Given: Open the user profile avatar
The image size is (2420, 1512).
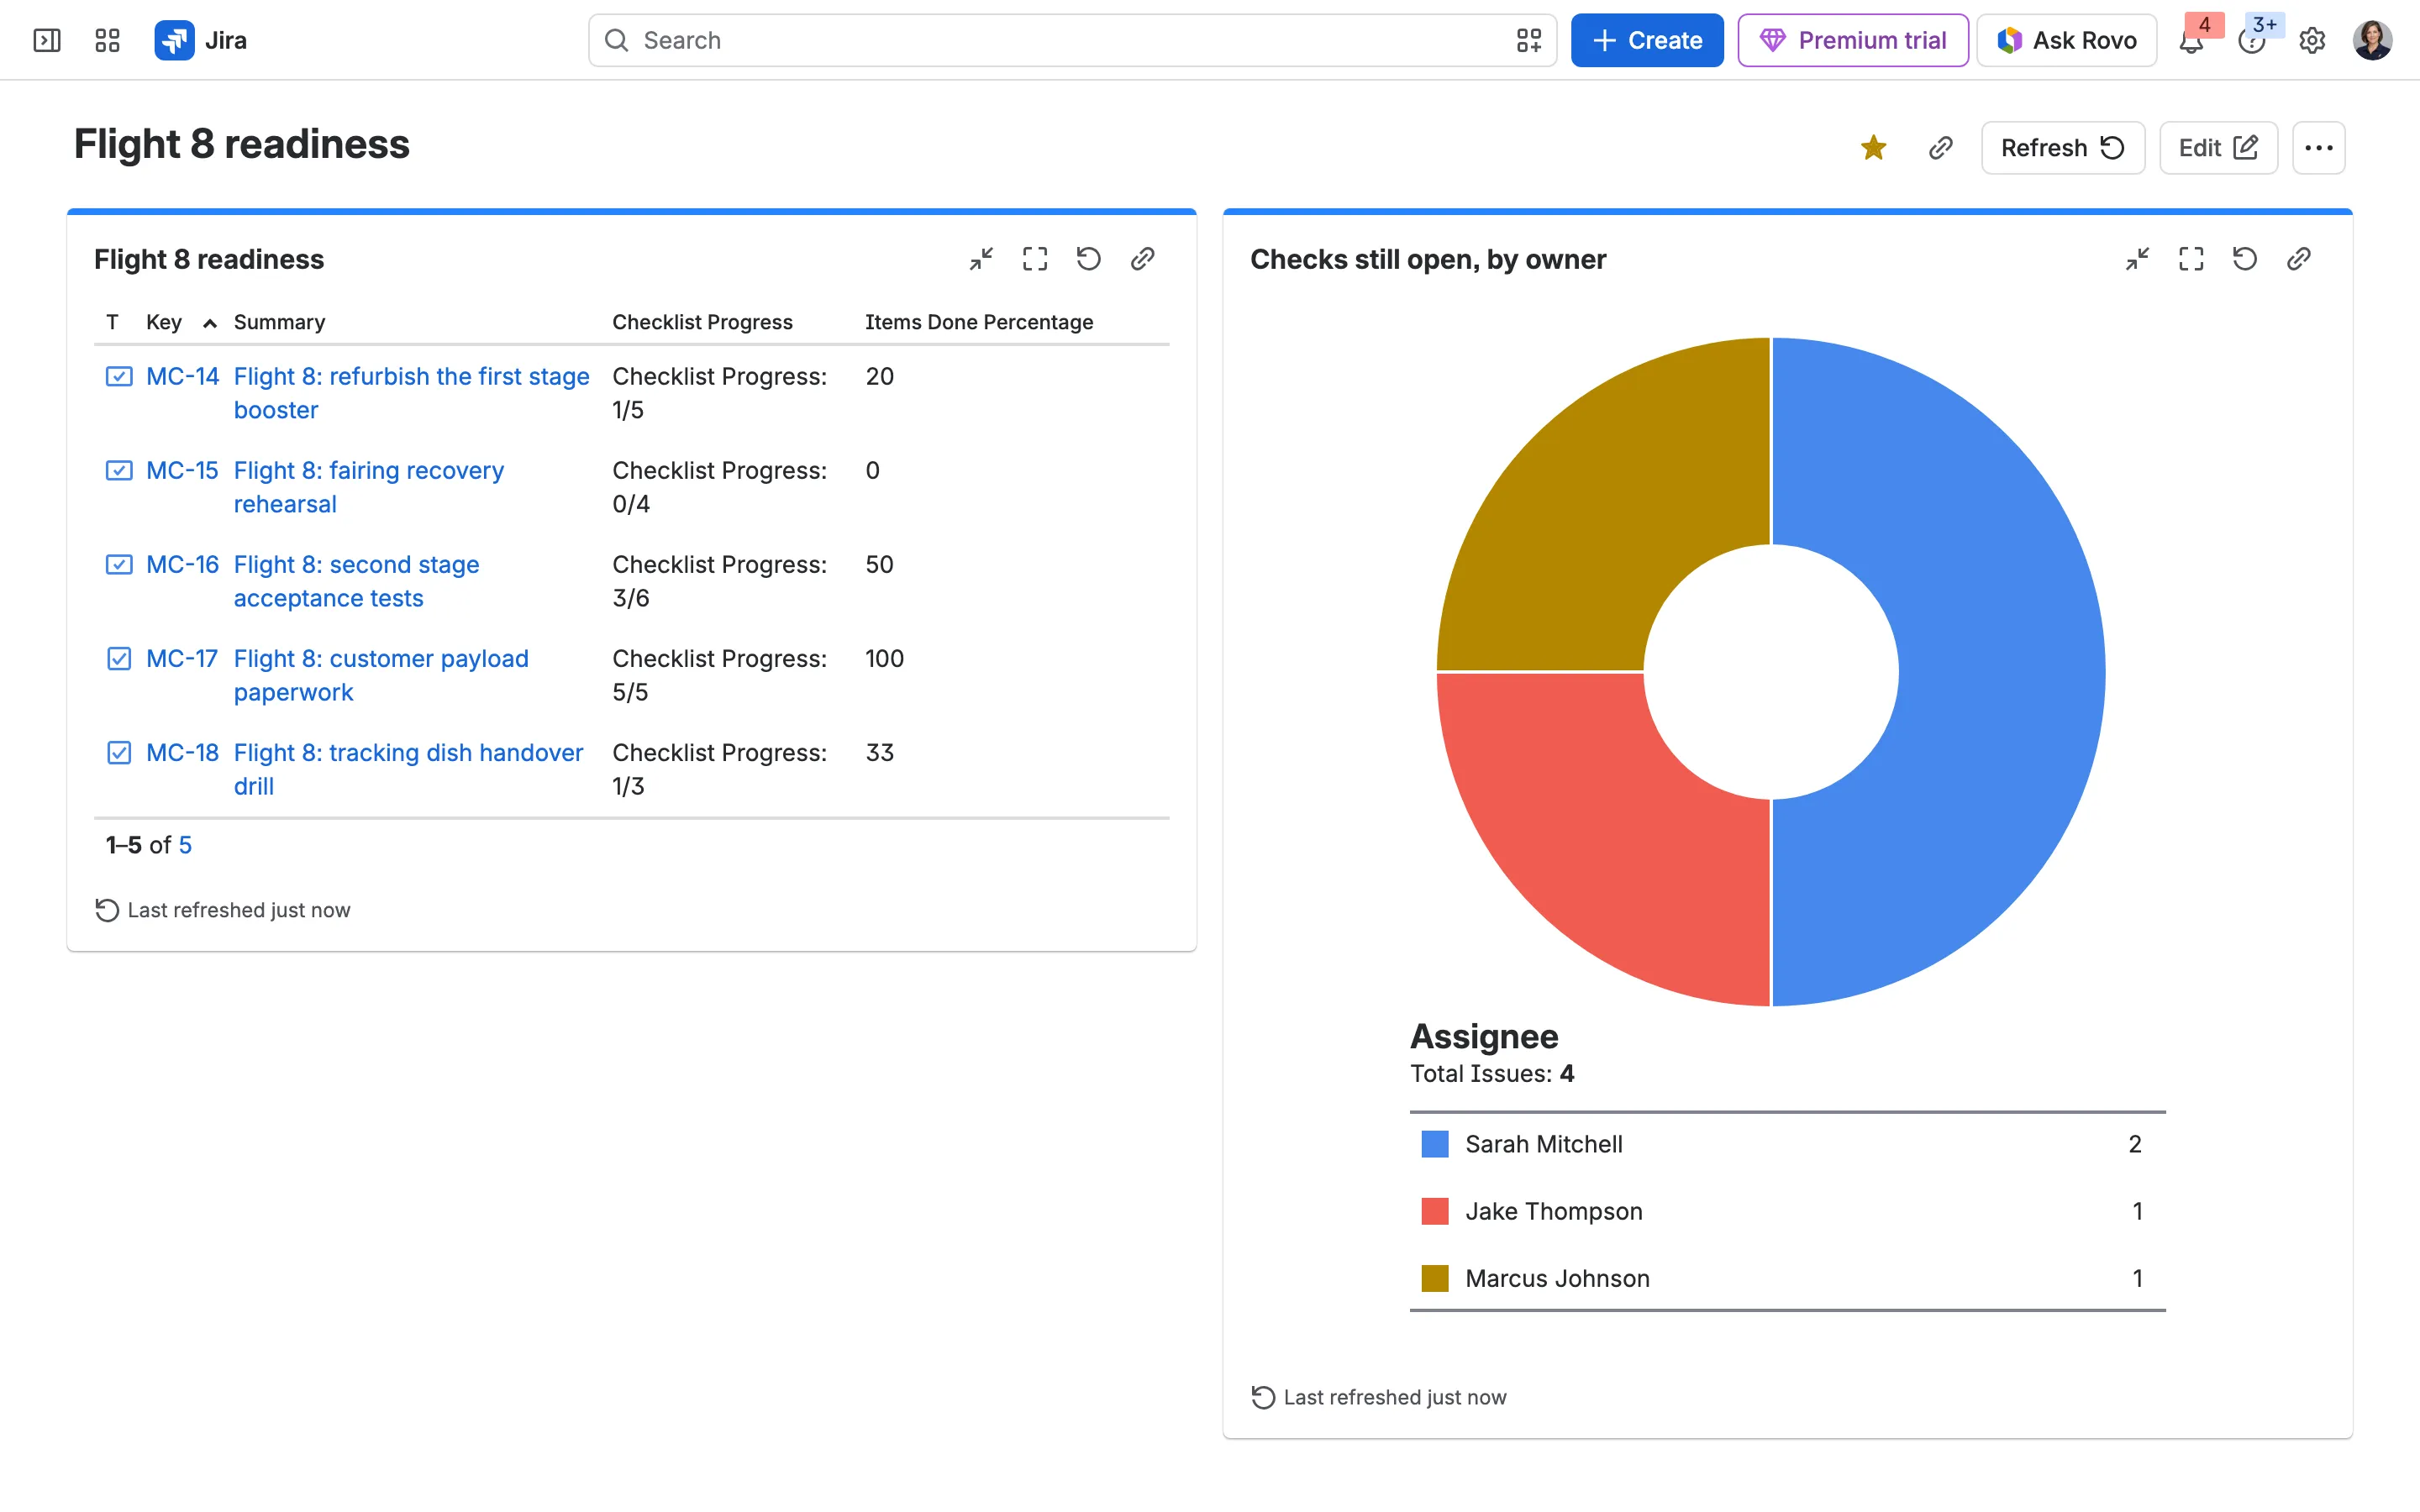Looking at the screenshot, I should (2372, 40).
